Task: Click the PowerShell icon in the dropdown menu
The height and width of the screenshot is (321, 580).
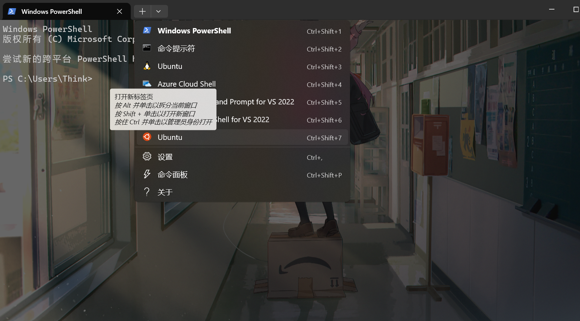Action: pyautogui.click(x=147, y=31)
